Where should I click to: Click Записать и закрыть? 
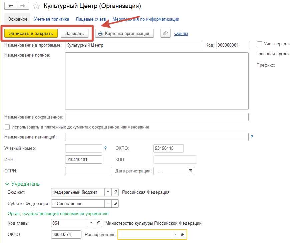click(x=31, y=33)
